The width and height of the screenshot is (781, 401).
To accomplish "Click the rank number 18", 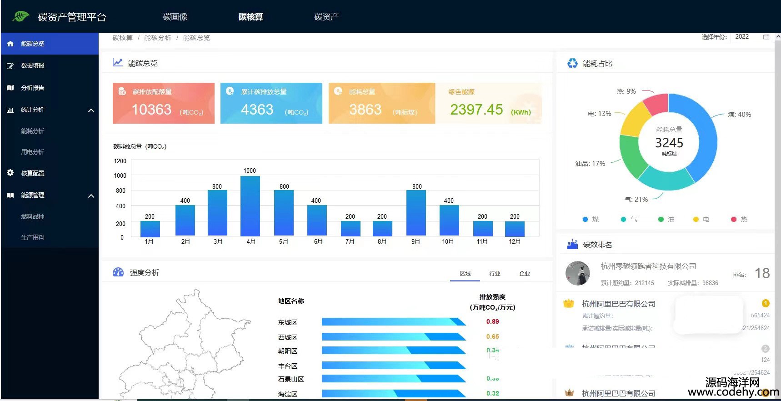I will [762, 273].
